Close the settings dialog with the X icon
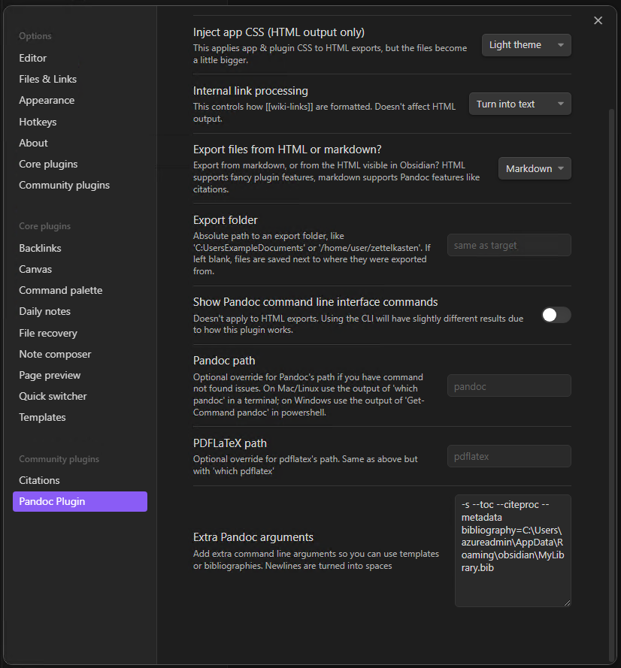This screenshot has height=668, width=621. tap(598, 20)
